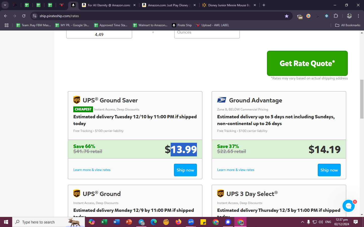
Task: Click the UPS Ground Saver card title
Action: click(x=110, y=100)
